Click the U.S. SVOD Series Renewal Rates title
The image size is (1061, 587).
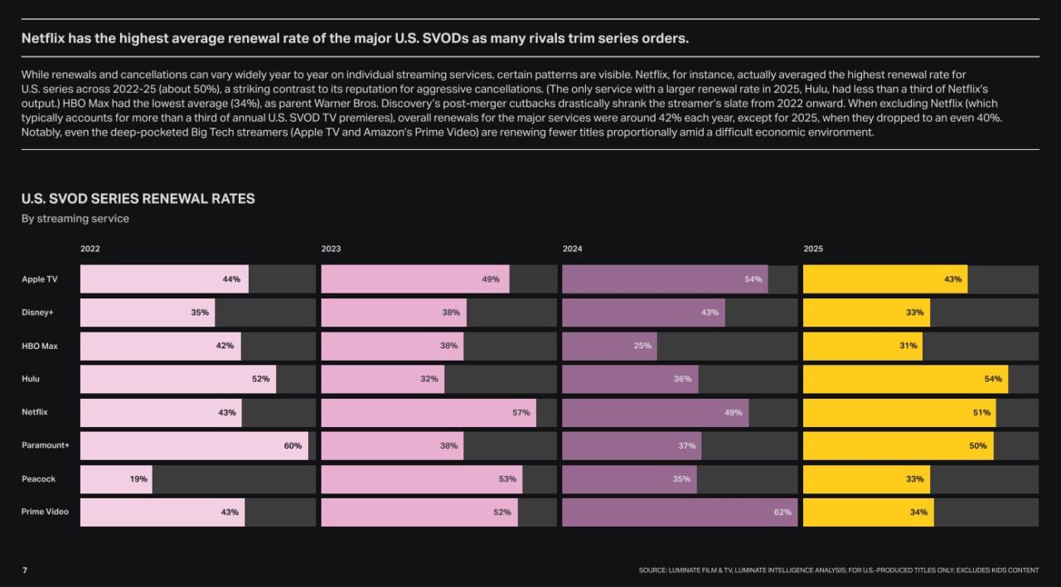(x=138, y=199)
